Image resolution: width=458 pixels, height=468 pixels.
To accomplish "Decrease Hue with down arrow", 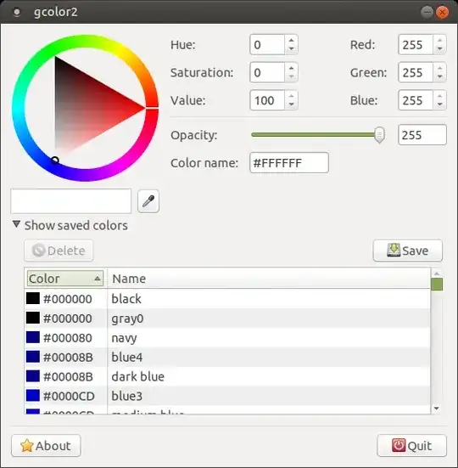I will tap(291, 49).
